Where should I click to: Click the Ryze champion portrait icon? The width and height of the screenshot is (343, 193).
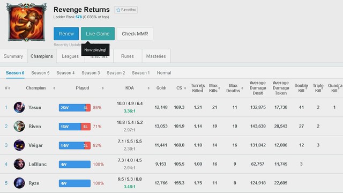click(19, 183)
